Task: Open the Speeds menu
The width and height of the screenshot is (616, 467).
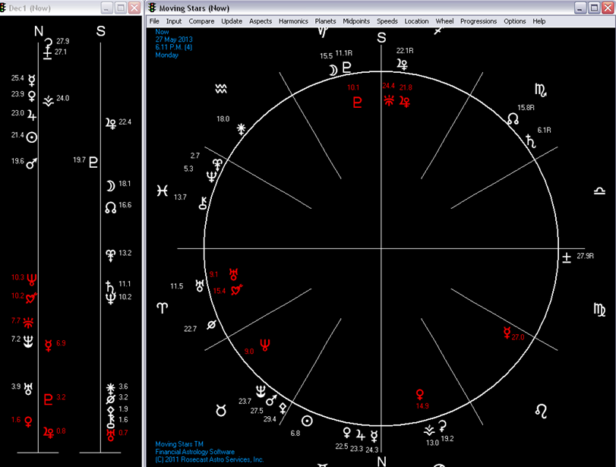Action: [x=387, y=21]
